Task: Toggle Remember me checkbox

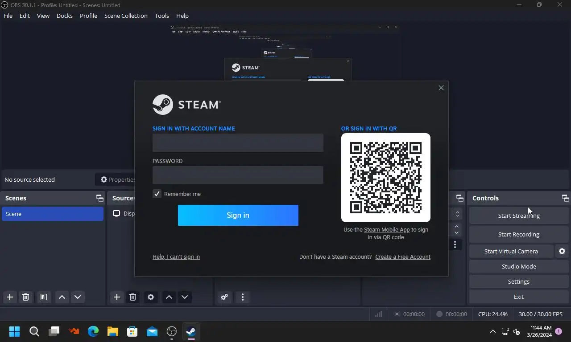Action: point(157,194)
